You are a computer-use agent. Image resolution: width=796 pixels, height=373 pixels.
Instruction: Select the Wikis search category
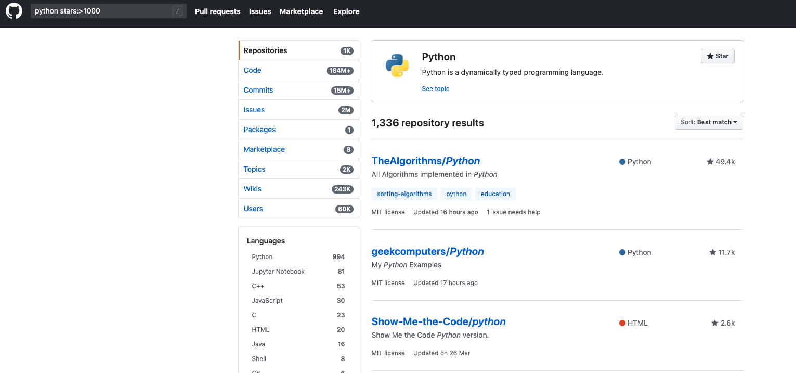(x=252, y=188)
